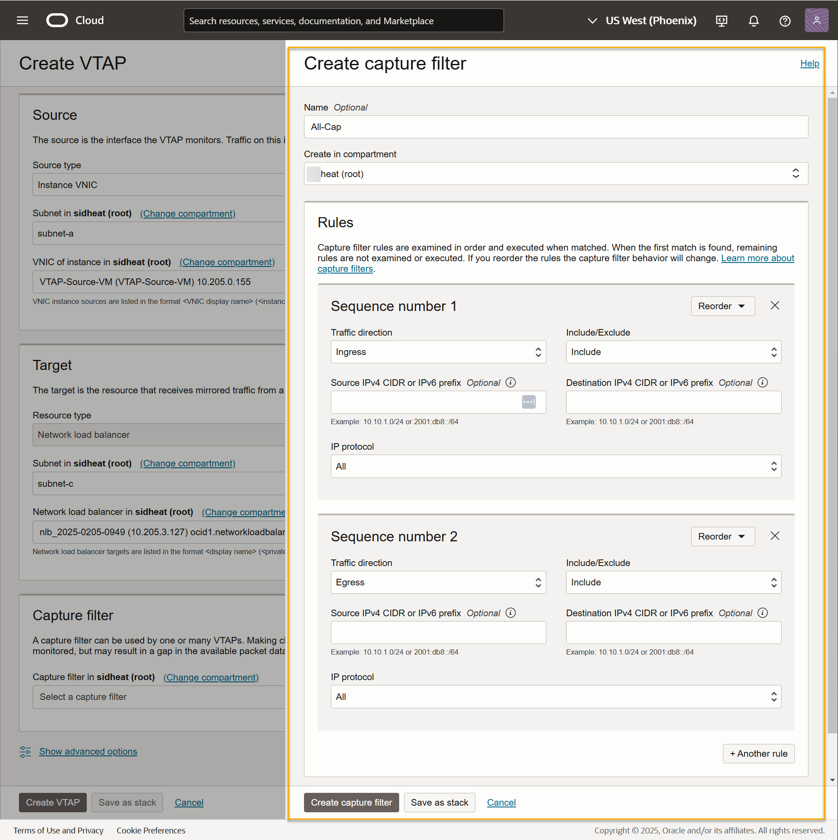Image resolution: width=838 pixels, height=840 pixels.
Task: Open Reorder menu for Sequence number 1
Action: pyautogui.click(x=723, y=306)
